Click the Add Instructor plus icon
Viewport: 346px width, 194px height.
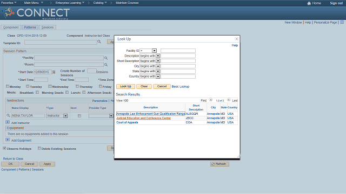tap(8, 122)
